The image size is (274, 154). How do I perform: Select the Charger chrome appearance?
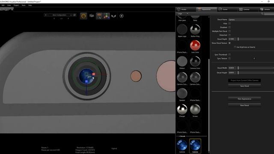182,110
